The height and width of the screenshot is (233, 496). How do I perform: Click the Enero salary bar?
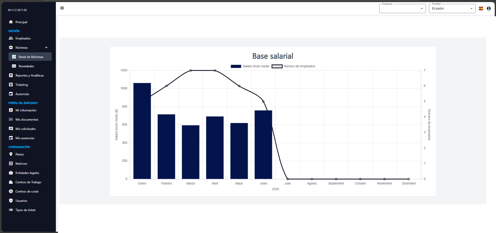click(142, 131)
